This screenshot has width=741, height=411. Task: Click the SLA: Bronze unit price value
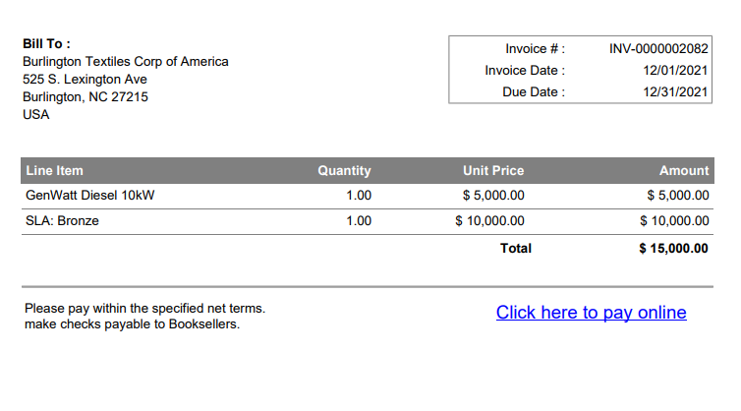pyautogui.click(x=489, y=221)
